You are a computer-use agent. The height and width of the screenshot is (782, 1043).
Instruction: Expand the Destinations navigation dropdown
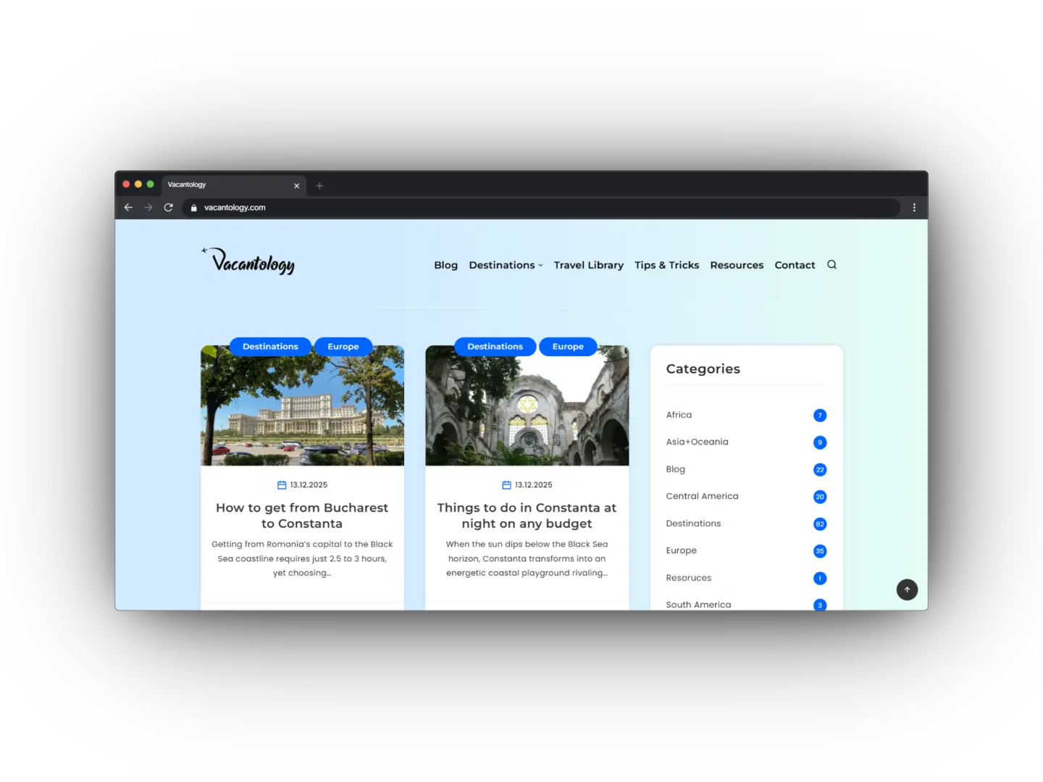(505, 265)
